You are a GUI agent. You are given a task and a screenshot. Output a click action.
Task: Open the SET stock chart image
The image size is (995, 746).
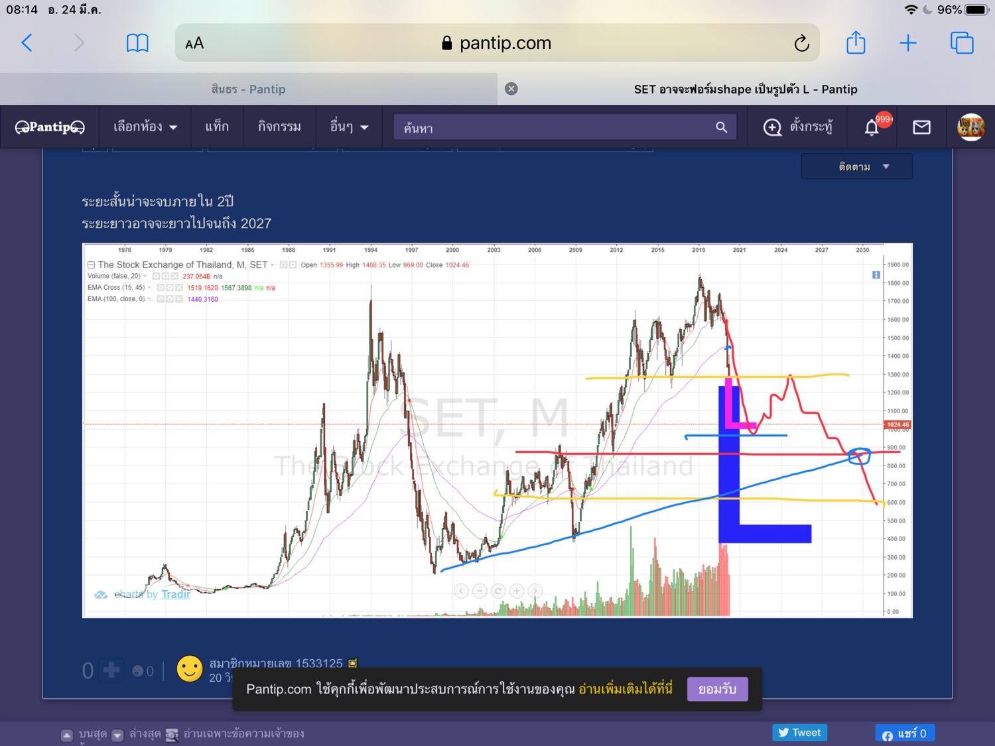coord(497,430)
